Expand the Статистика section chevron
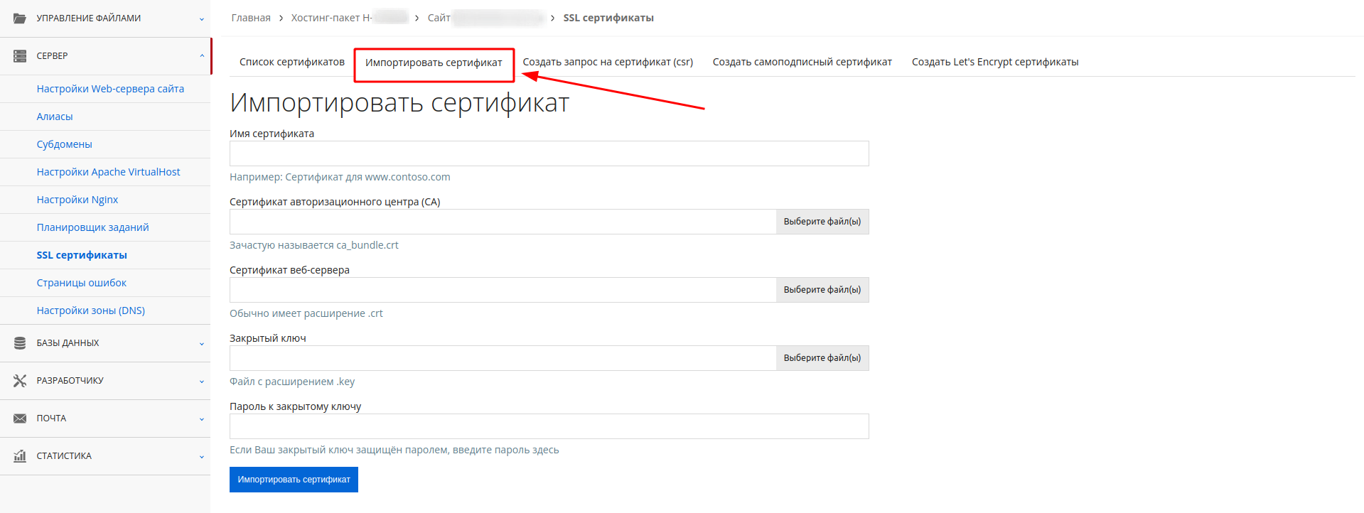Screen dimensions: 1364x513 coord(202,457)
